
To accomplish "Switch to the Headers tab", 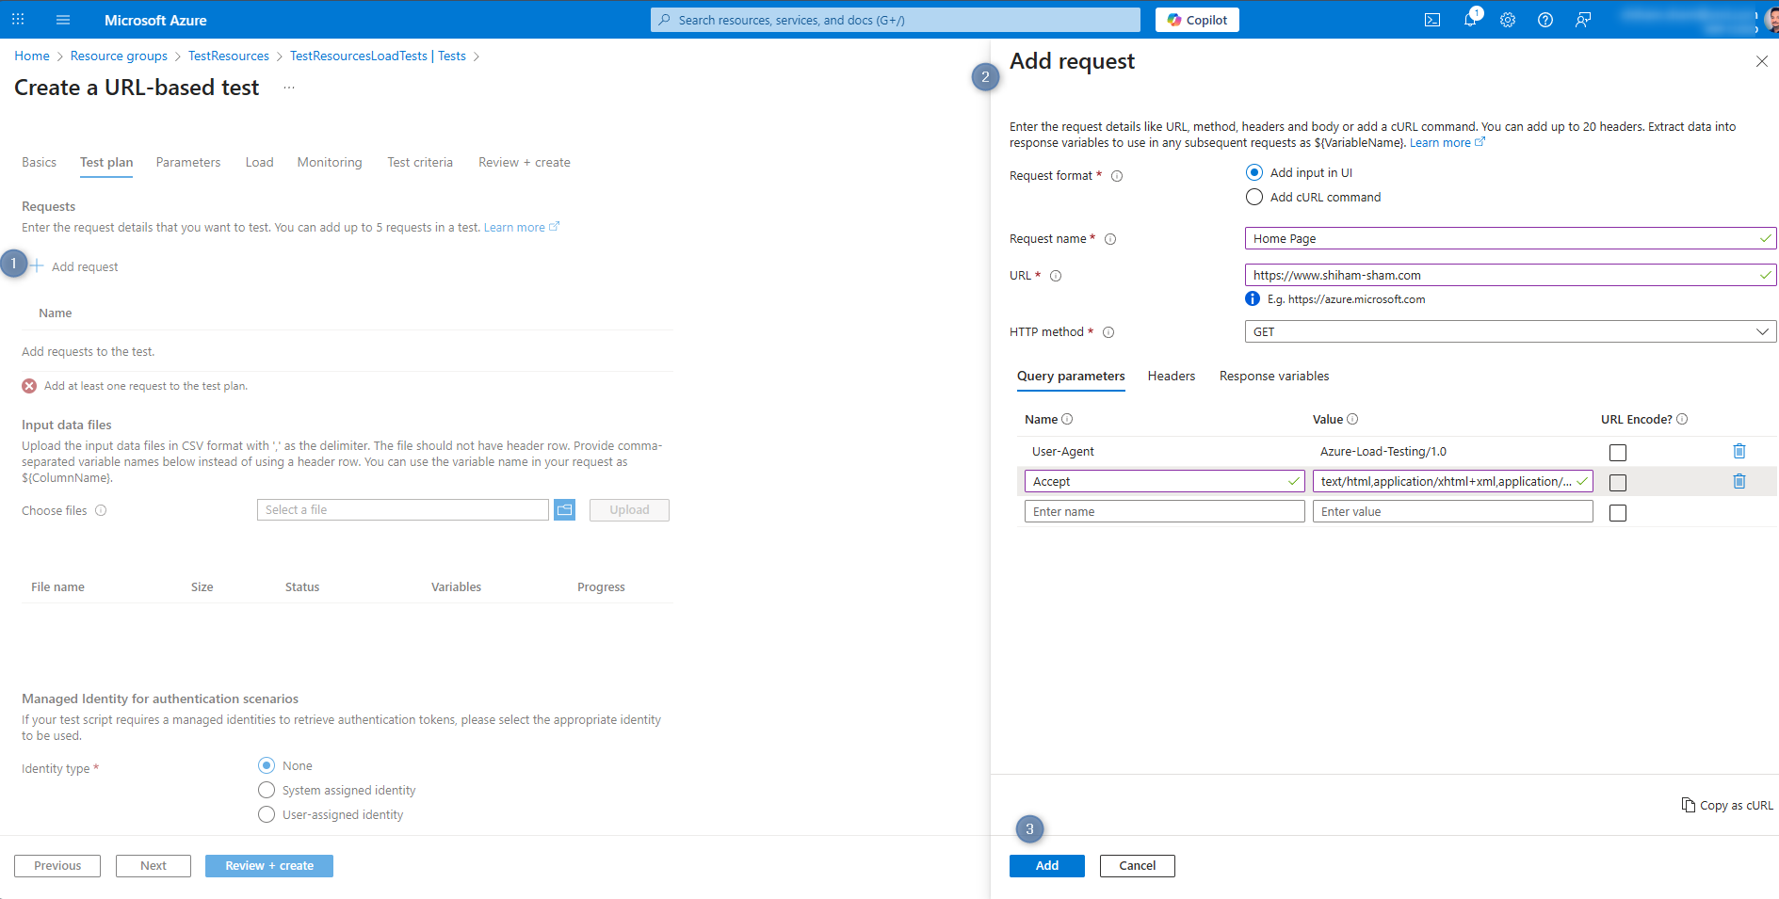I will pos(1171,377).
